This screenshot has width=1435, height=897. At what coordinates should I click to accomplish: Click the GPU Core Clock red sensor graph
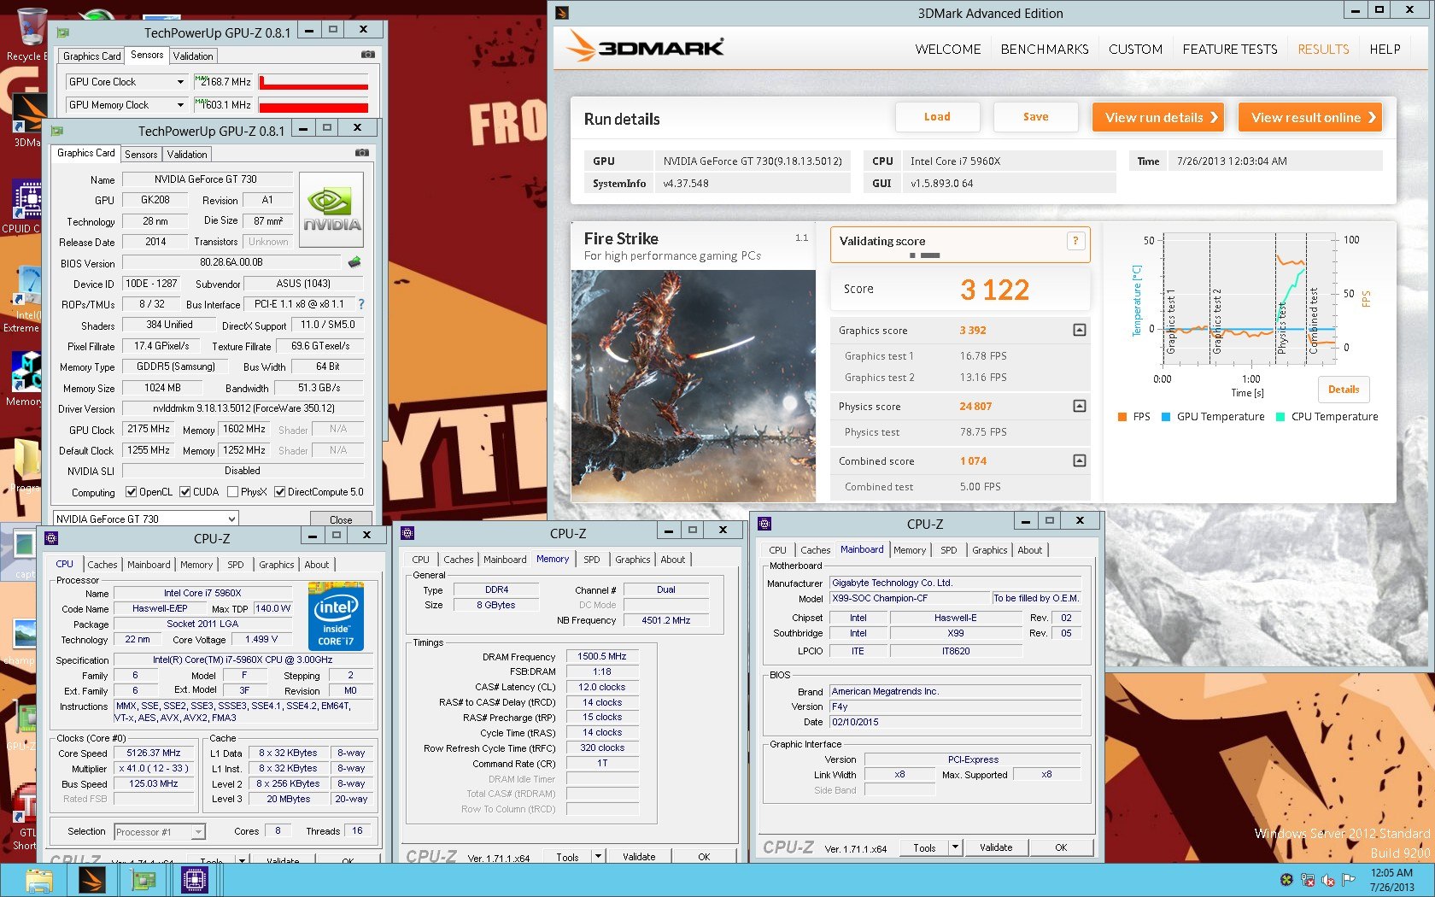313,82
